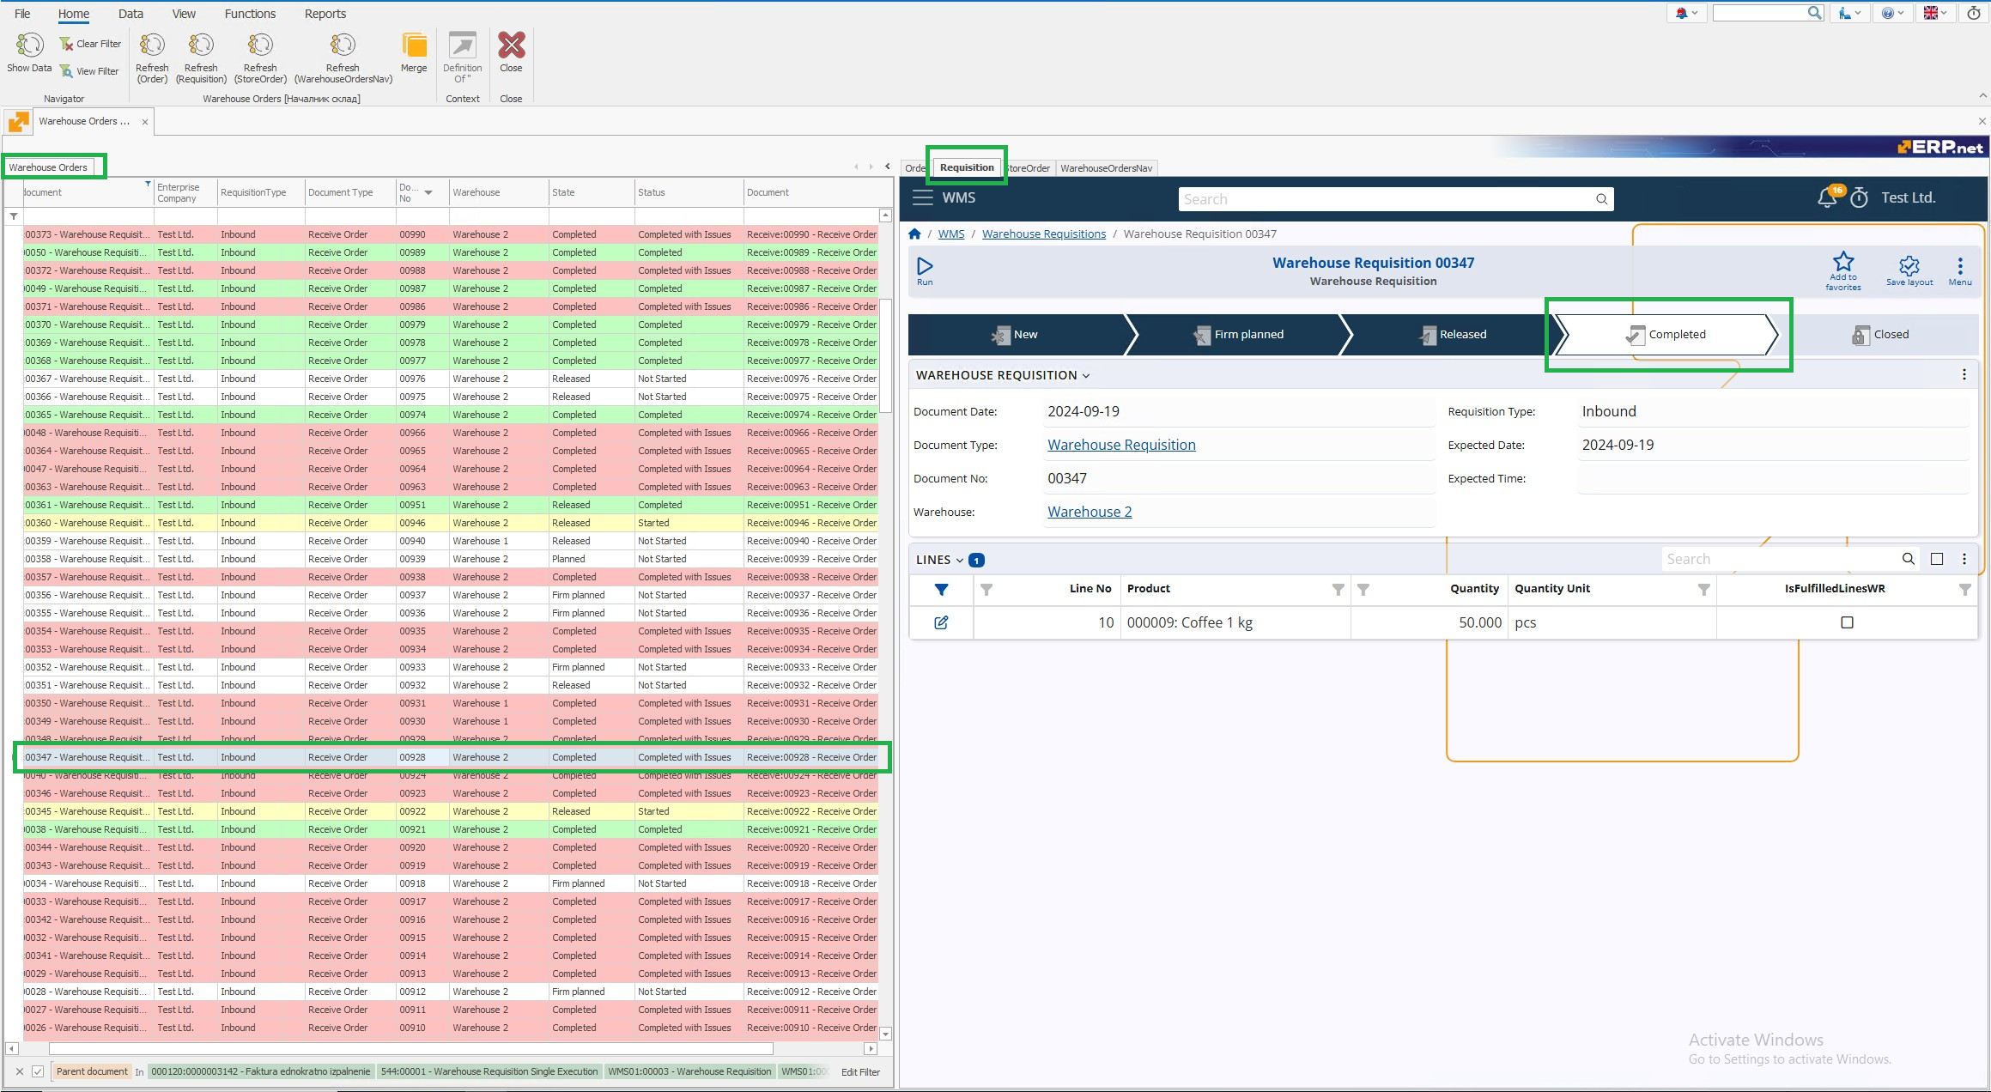Click Refresh (StoreOrder) ribbon icon

coord(260,58)
